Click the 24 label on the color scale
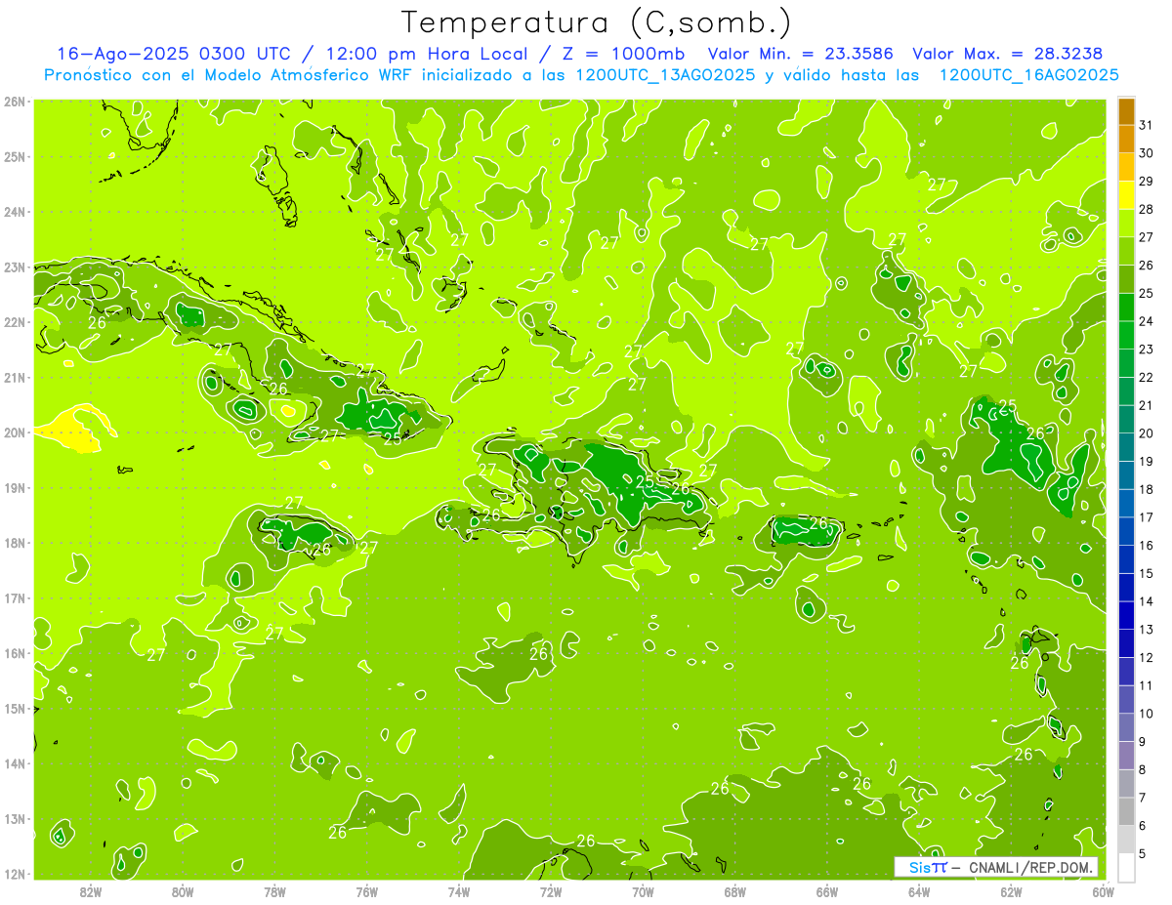The height and width of the screenshot is (905, 1172). pos(1147,321)
